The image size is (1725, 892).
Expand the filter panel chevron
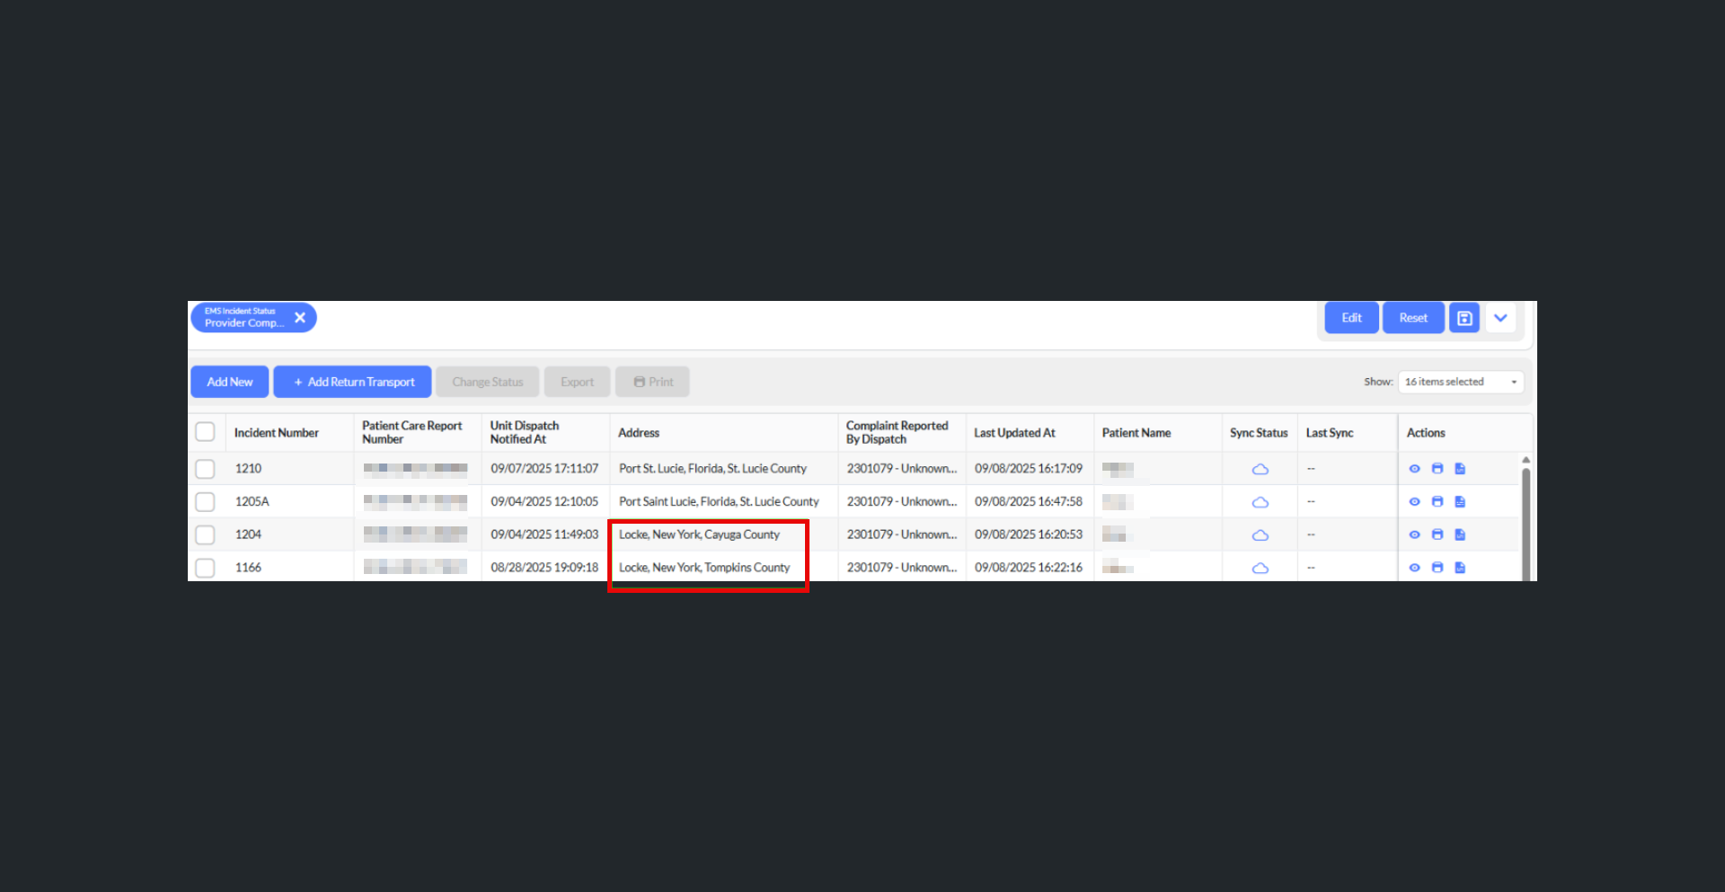pos(1500,318)
